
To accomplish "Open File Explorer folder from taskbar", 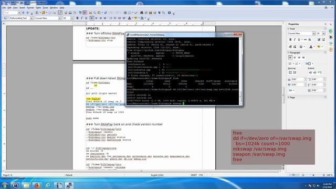I will pos(26,185).
